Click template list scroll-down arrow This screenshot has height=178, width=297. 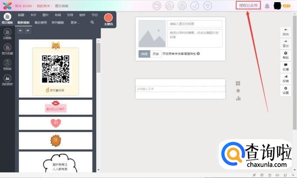coord(98,170)
